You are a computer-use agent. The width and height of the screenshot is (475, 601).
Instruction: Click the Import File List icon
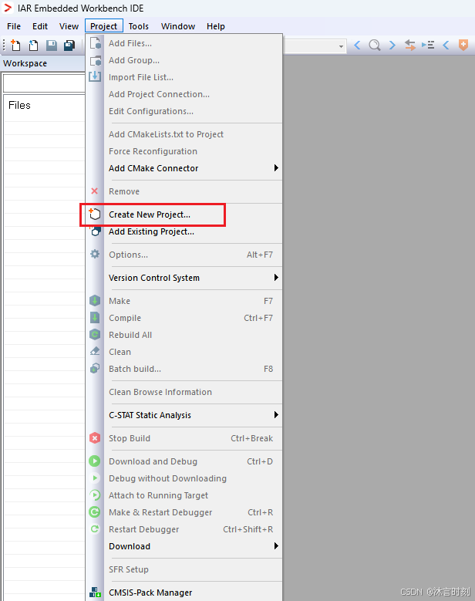[x=95, y=76]
